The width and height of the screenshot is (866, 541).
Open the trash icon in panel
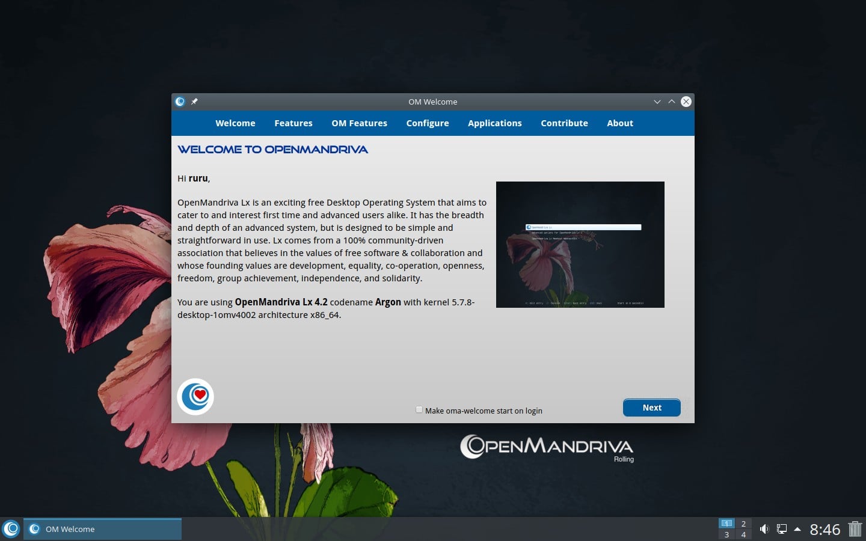click(855, 529)
